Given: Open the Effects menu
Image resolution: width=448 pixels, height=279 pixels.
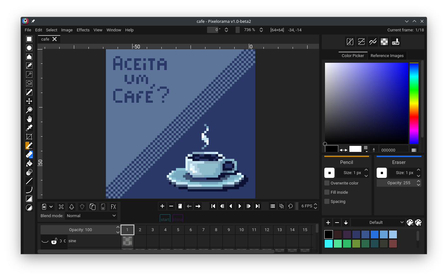Looking at the screenshot, I should tap(83, 30).
